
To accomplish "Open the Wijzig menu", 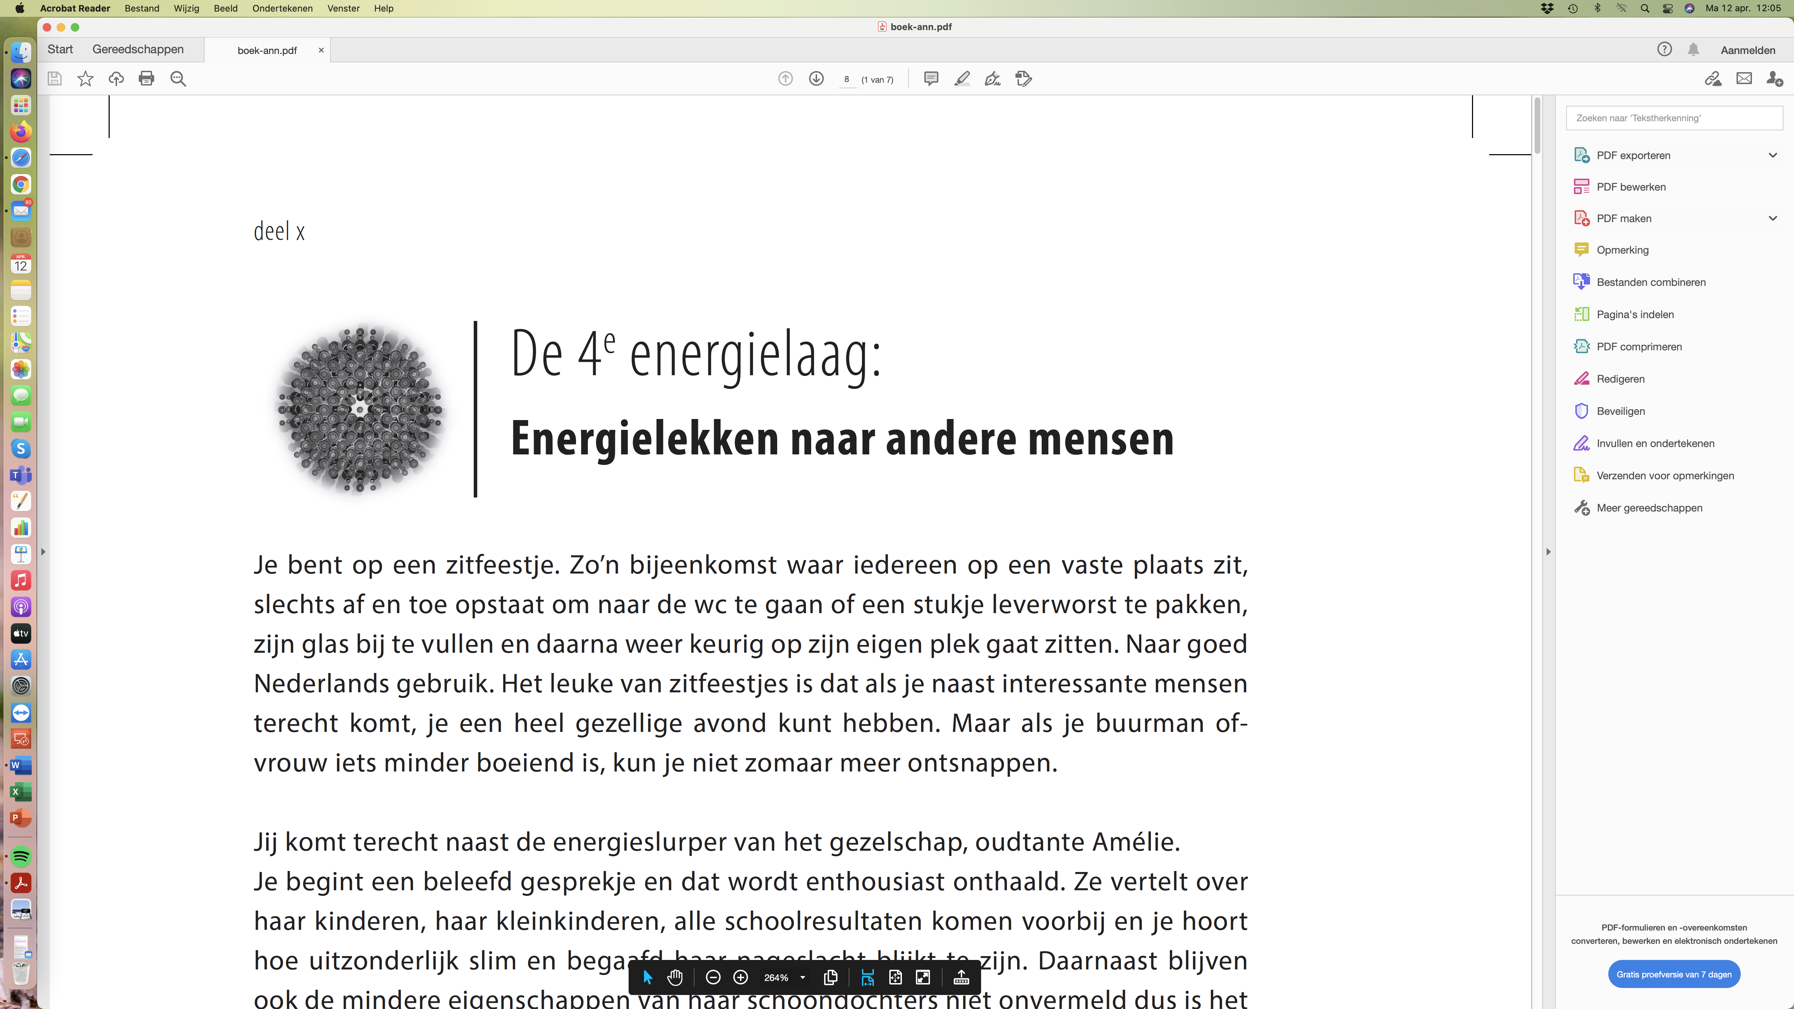I will point(186,8).
